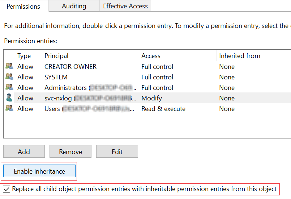Sort by the Type column header
The image size is (291, 199).
pyautogui.click(x=24, y=56)
